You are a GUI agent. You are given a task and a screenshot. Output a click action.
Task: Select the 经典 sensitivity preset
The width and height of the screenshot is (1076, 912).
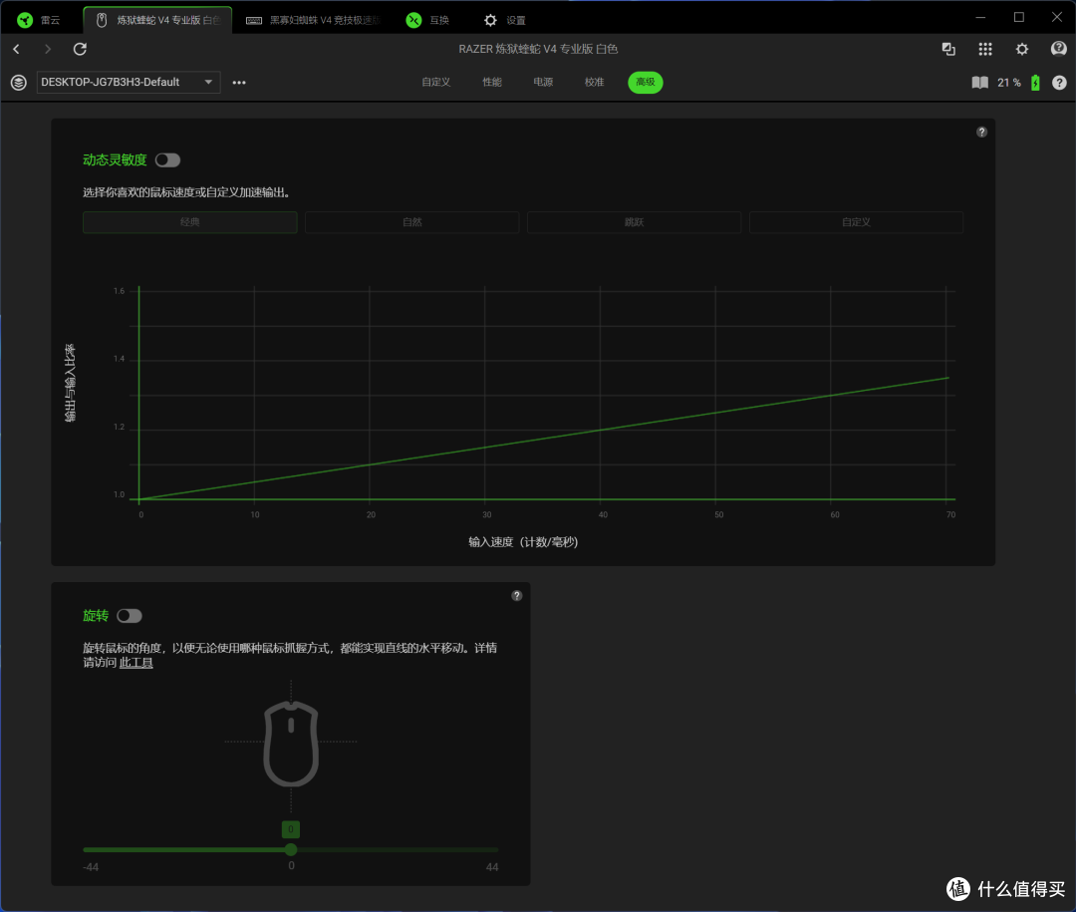pyautogui.click(x=190, y=222)
